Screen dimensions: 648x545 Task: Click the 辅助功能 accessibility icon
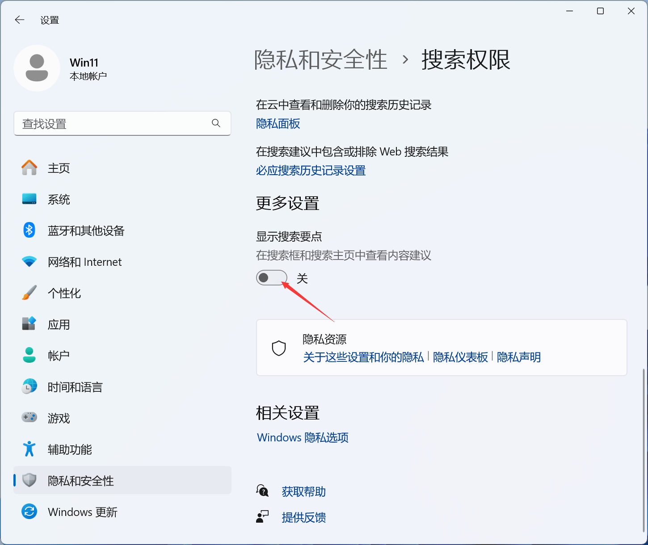click(x=29, y=449)
